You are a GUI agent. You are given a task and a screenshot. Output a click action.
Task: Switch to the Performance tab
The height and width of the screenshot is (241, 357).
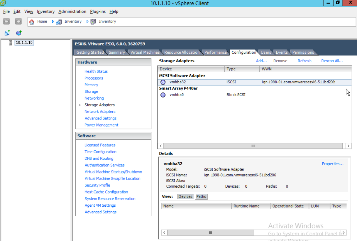coord(216,52)
